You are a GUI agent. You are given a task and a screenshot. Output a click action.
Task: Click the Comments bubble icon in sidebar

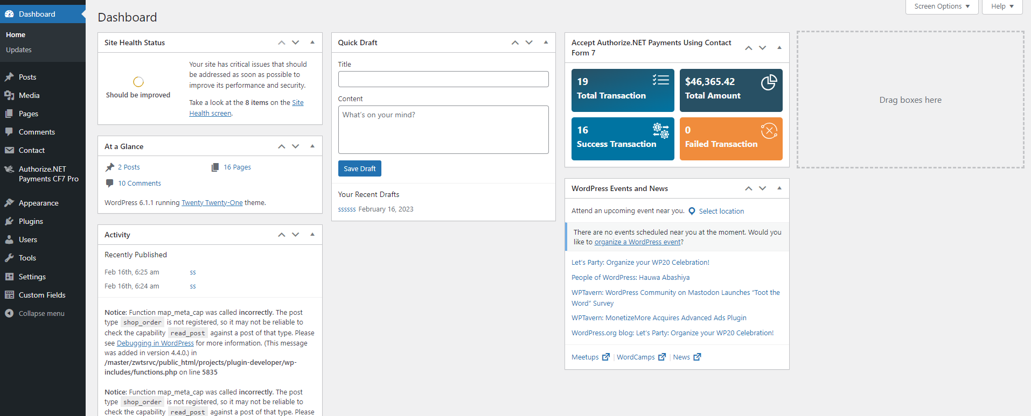[x=9, y=132]
